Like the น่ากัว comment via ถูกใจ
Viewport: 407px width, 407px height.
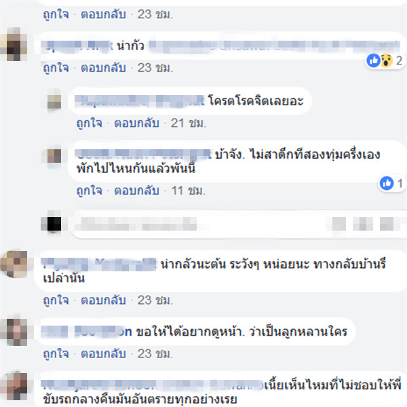click(56, 68)
